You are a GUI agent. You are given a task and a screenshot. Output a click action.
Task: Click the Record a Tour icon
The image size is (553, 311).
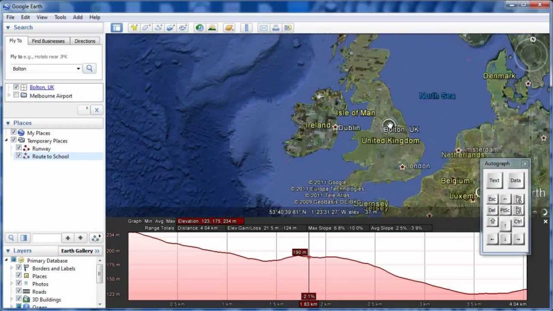tap(183, 28)
